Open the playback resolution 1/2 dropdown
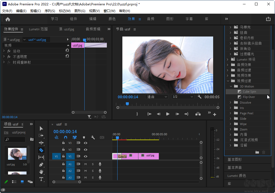275x193 pixels. pyautogui.click(x=182, y=96)
